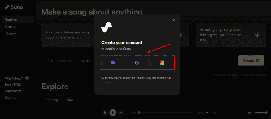Select the epic grunge song prompt card
The width and height of the screenshot is (271, 119).
pos(231,35)
